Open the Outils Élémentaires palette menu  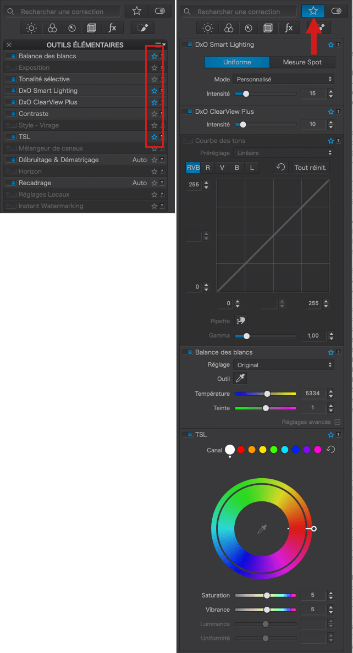(x=160, y=44)
